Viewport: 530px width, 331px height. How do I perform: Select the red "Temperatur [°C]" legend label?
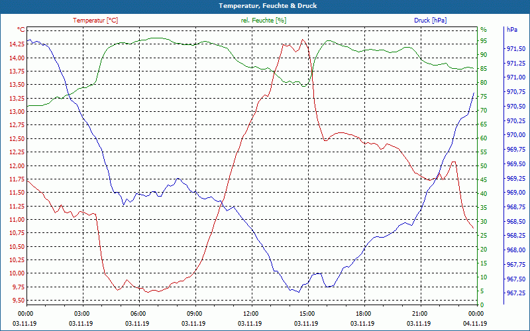[x=95, y=21]
